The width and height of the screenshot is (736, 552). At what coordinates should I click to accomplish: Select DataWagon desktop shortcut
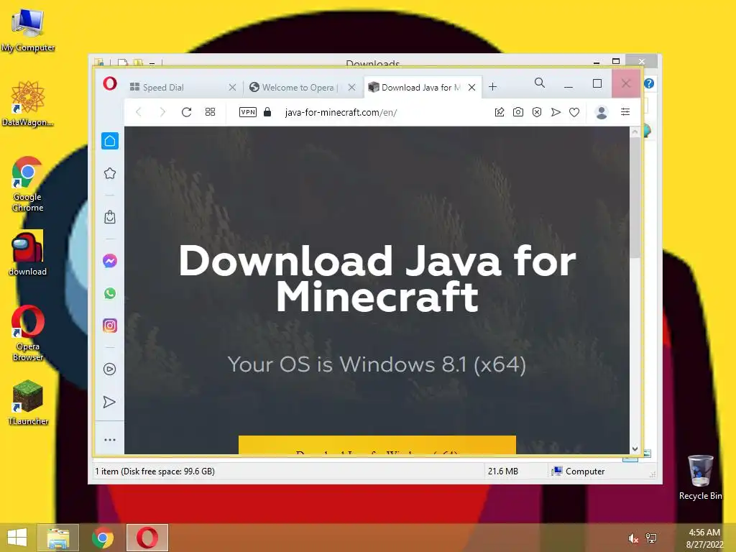click(28, 103)
